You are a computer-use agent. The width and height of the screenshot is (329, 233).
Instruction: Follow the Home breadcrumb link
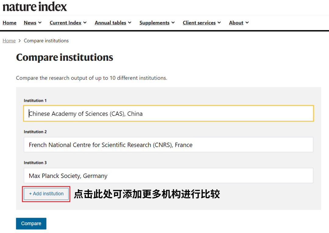click(x=9, y=41)
